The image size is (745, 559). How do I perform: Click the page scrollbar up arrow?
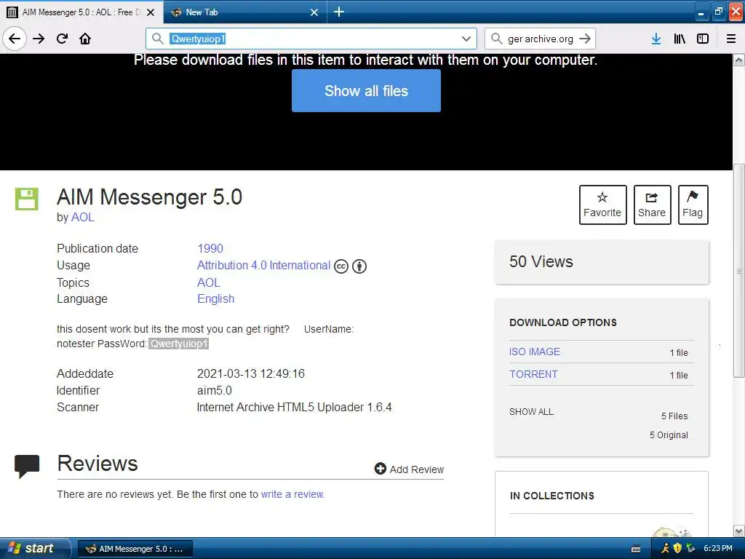pos(739,60)
